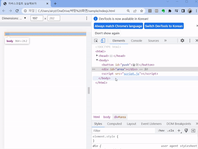The width and height of the screenshot is (198, 149).
Task: Click the element.style rule block
Action: pos(145,138)
